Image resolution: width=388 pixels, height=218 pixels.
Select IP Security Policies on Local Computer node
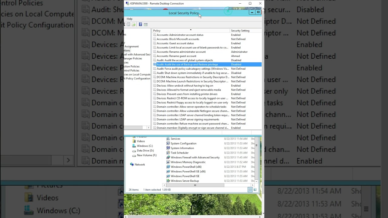tap(137, 74)
